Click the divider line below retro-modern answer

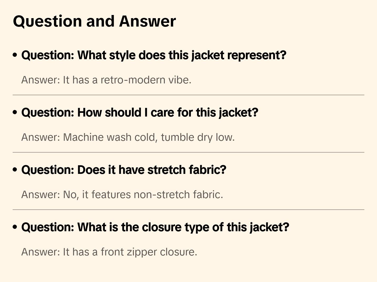(188, 95)
